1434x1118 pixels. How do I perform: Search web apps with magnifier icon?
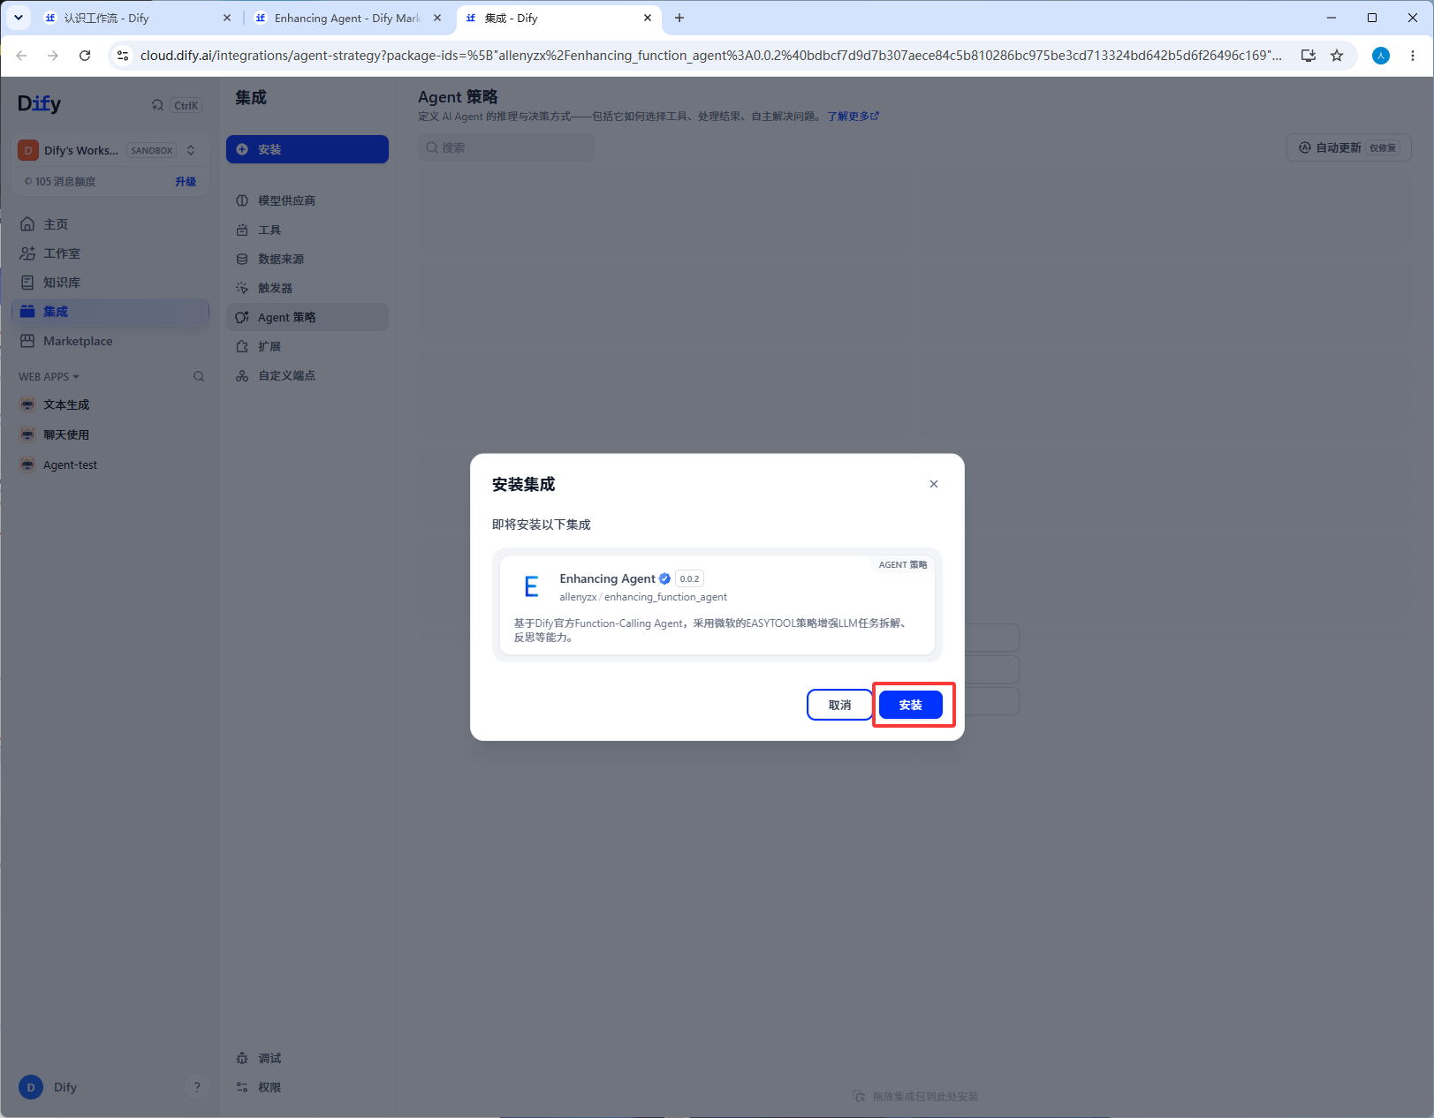coord(199,376)
